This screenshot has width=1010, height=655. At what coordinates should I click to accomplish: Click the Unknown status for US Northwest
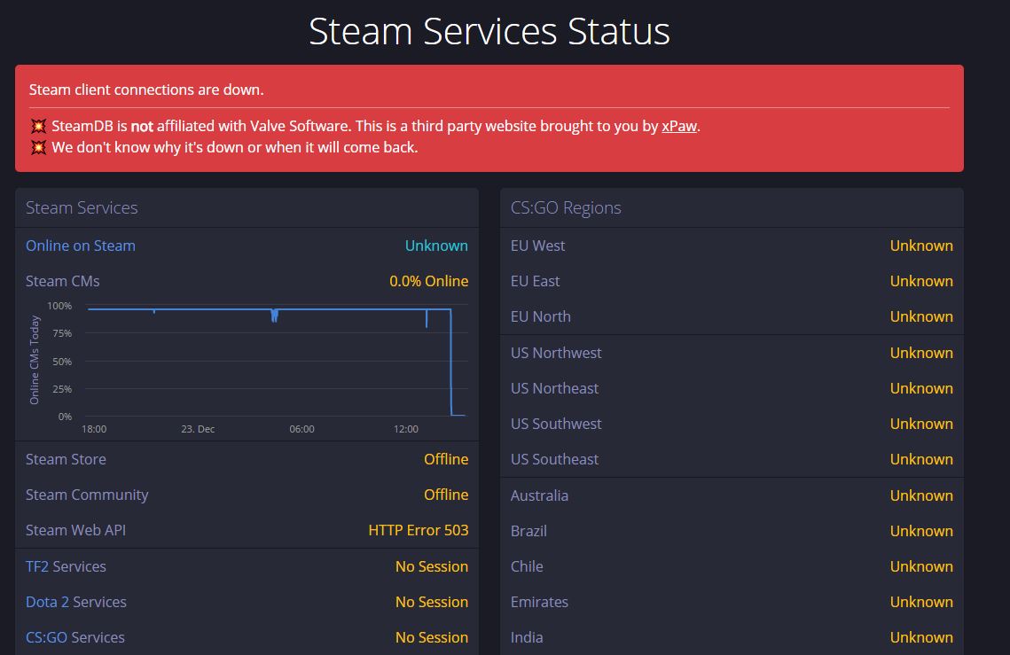tap(921, 353)
